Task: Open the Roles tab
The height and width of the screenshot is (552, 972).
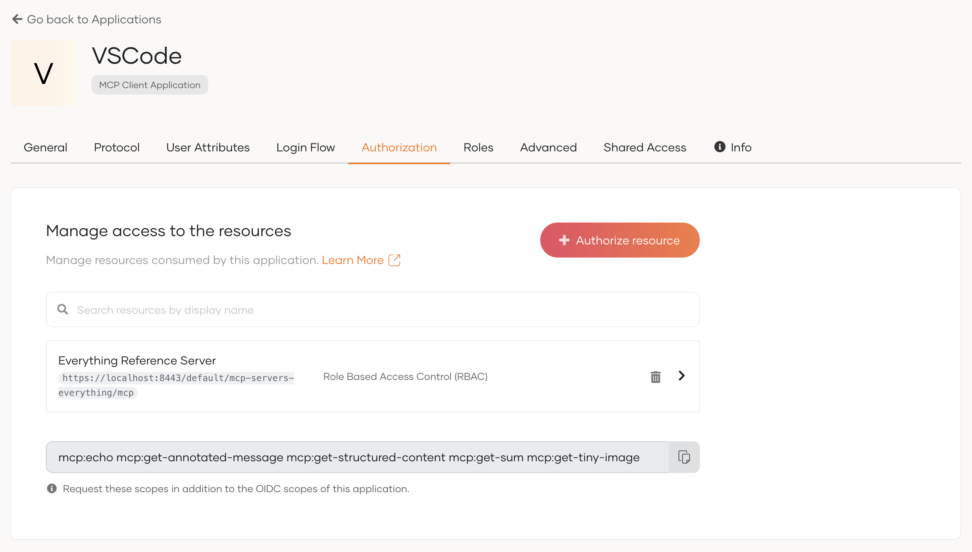Action: (x=478, y=147)
